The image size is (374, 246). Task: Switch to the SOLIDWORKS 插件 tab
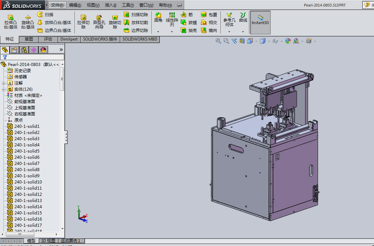[100, 39]
